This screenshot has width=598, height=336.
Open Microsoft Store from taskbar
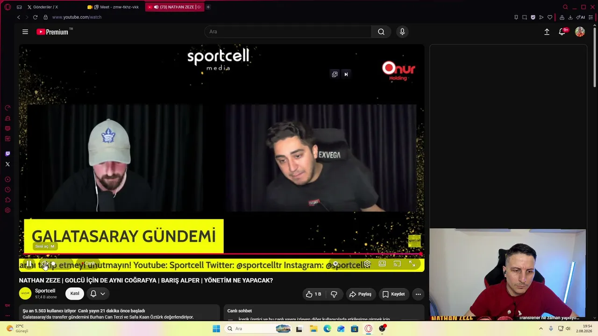355,329
